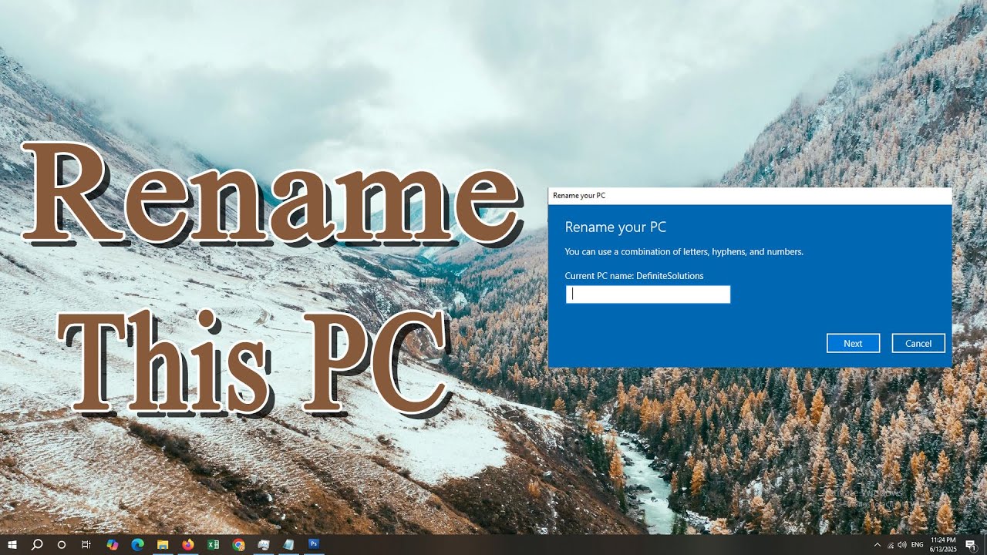
Task: Switch to Photoshop on the taskbar
Action: 314,544
